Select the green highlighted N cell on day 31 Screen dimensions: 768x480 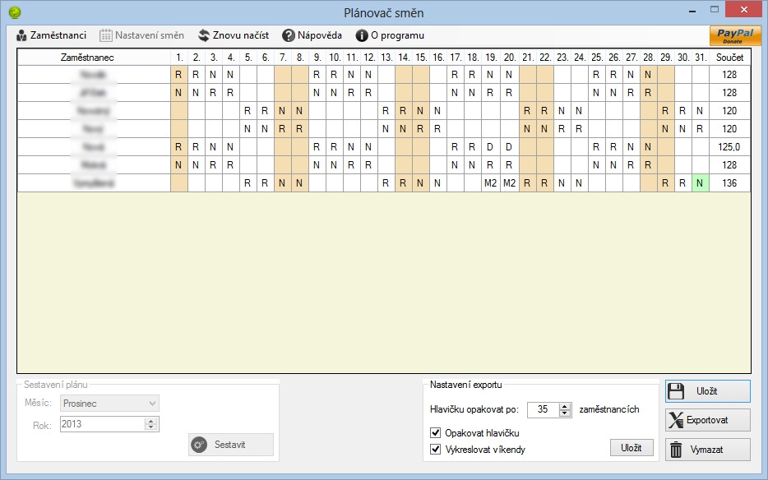pyautogui.click(x=700, y=182)
